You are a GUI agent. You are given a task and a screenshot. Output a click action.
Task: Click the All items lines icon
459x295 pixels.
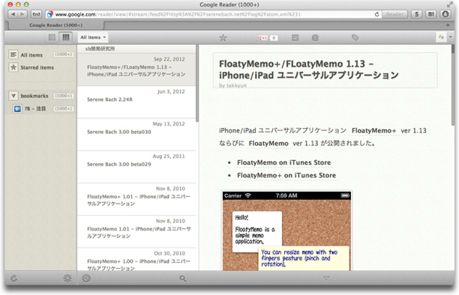(13, 55)
